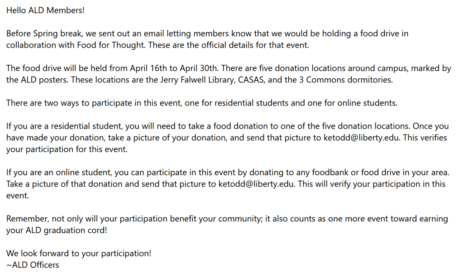Viewport: 463px width, 274px height.
Task: Click the "April 30th" end date
Action: tap(200, 69)
